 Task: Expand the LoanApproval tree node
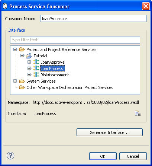29,62
